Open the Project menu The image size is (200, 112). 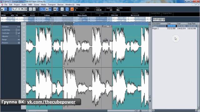17,5
